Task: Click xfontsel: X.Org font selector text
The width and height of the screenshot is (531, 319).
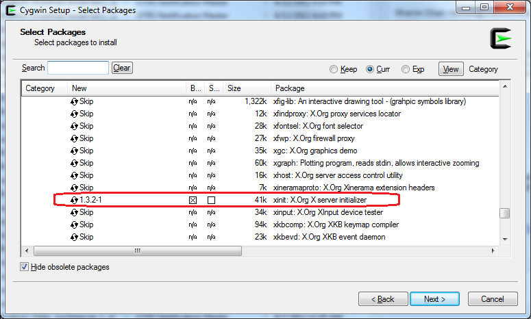Action: (x=318, y=126)
